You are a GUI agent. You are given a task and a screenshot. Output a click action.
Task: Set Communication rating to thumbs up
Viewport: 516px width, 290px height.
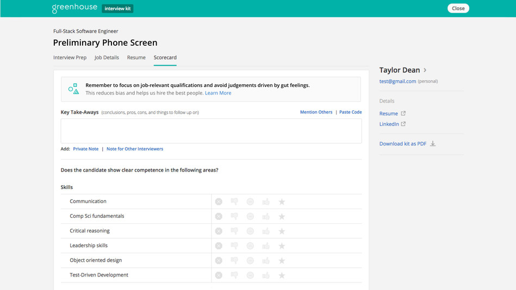266,201
